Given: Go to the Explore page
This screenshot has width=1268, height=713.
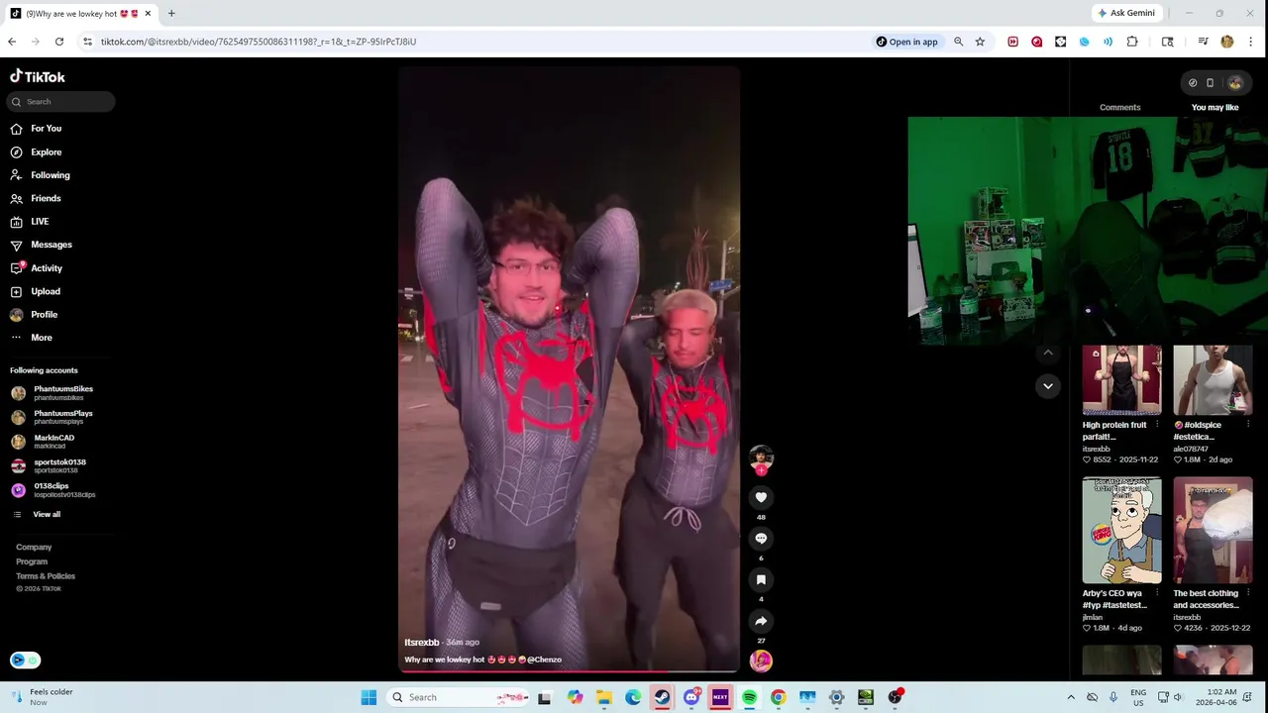Looking at the screenshot, I should click(x=37, y=153).
